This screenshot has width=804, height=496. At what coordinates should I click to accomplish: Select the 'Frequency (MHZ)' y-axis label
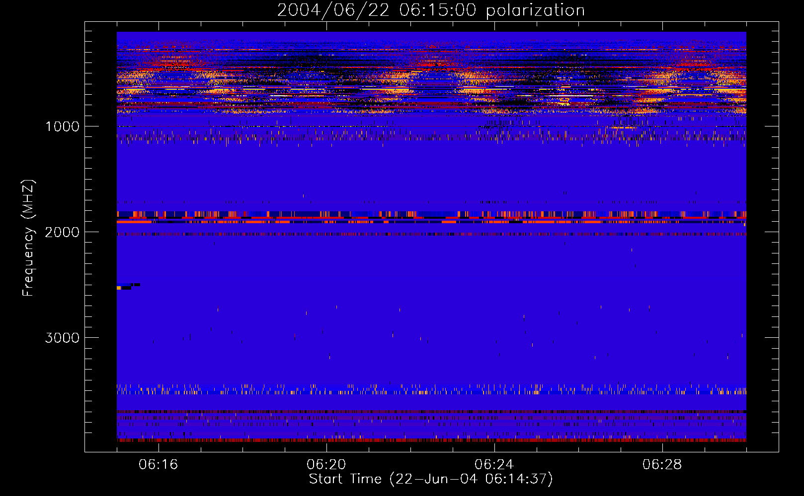click(x=28, y=238)
